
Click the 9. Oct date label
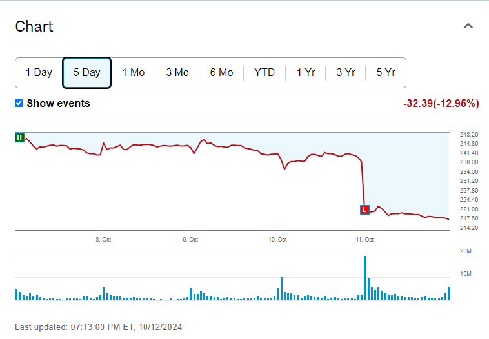tap(190, 240)
